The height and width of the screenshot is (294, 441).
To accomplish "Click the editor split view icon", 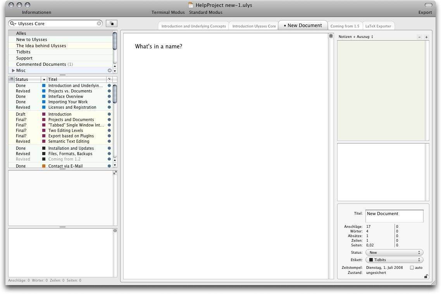I will click(331, 36).
